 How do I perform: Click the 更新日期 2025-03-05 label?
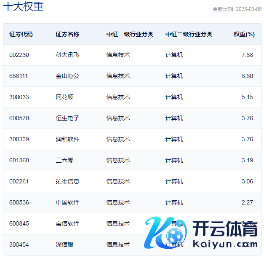[x=237, y=9]
